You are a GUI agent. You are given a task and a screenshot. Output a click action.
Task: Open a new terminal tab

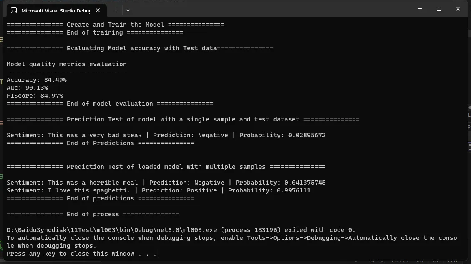[x=116, y=10]
